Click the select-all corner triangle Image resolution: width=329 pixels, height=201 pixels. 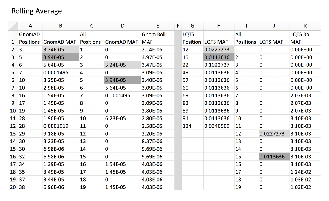pyautogui.click(x=13, y=26)
